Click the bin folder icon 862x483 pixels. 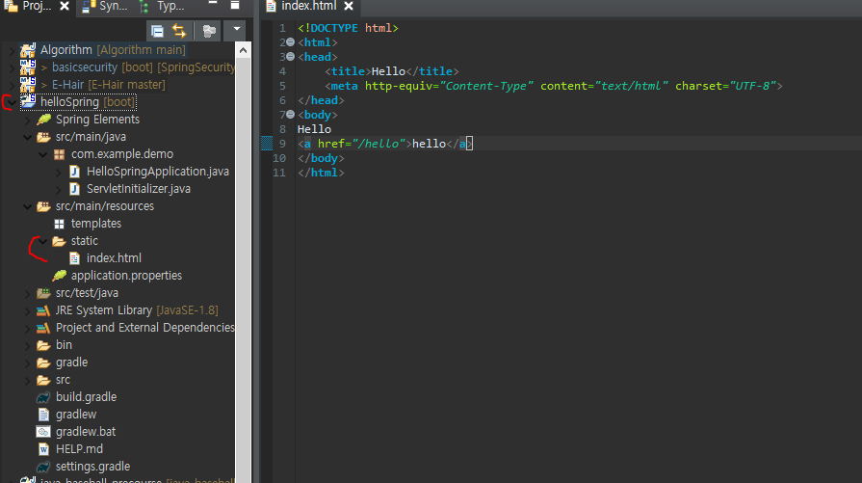(43, 345)
